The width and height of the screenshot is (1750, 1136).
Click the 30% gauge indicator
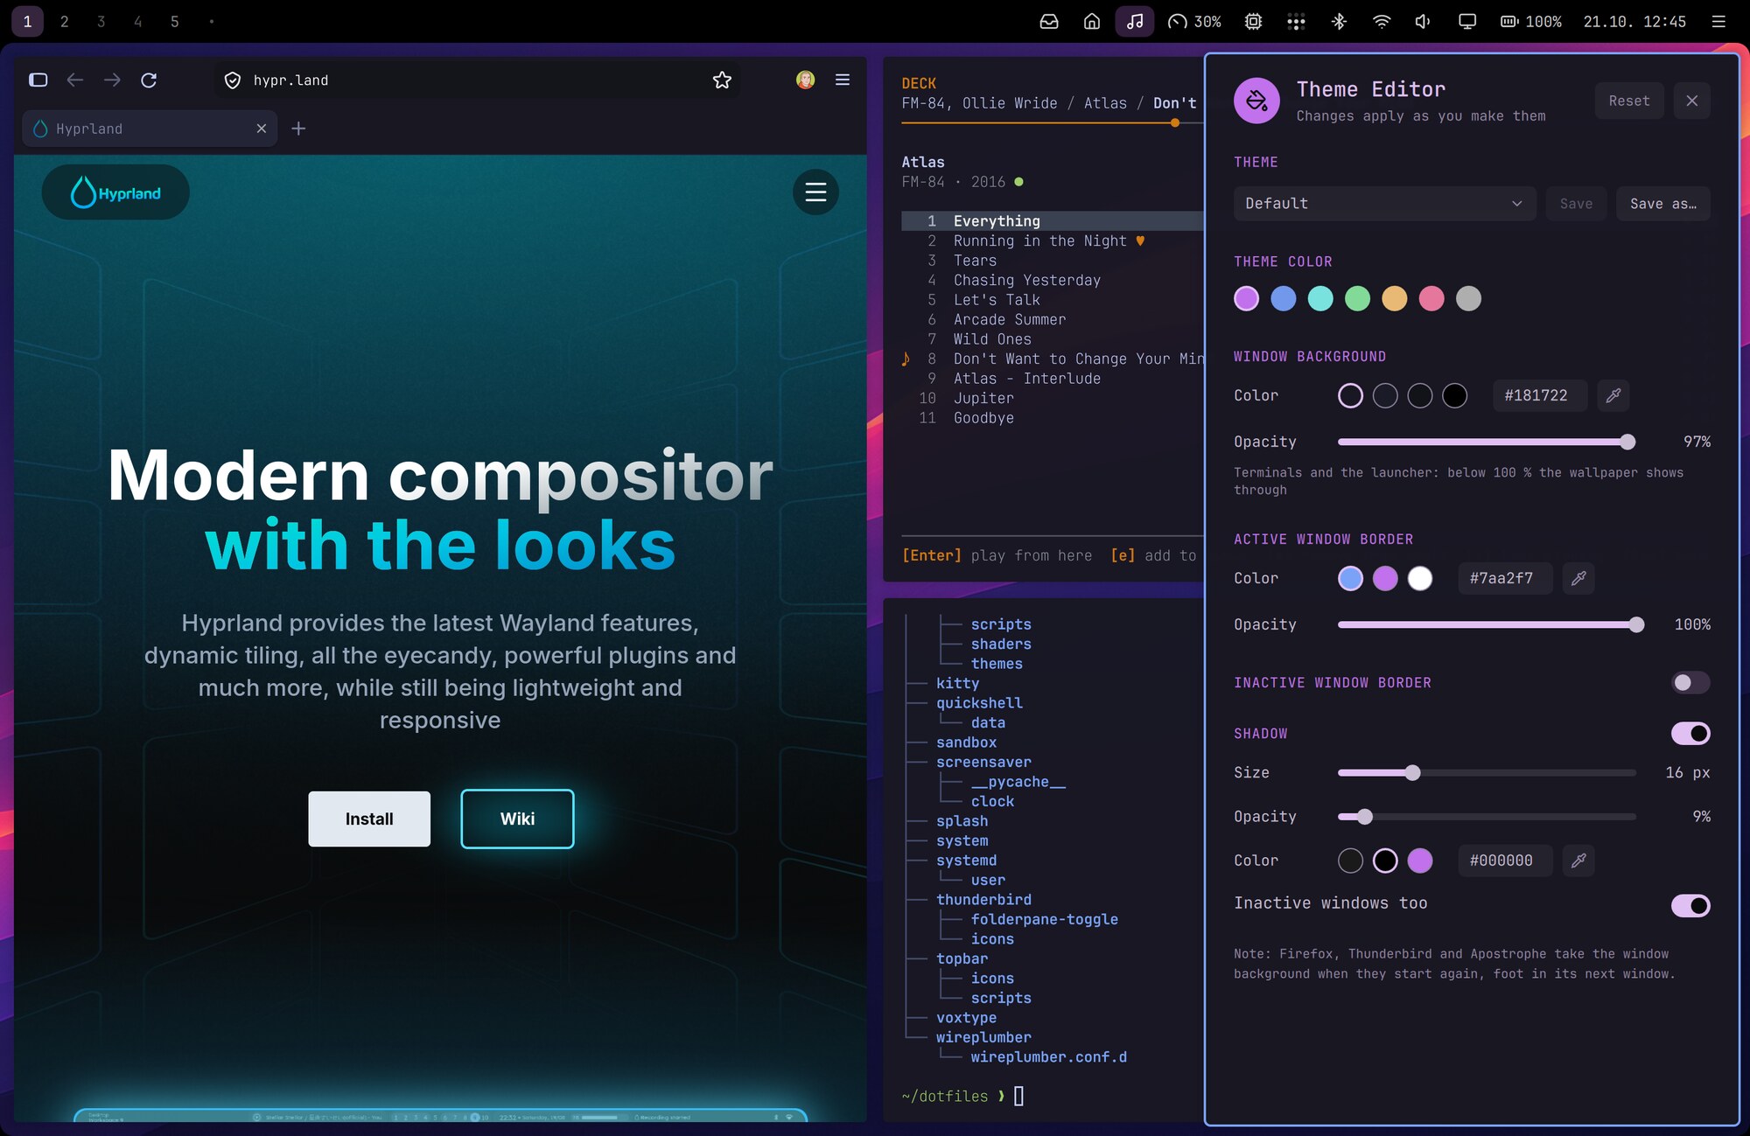(1195, 22)
